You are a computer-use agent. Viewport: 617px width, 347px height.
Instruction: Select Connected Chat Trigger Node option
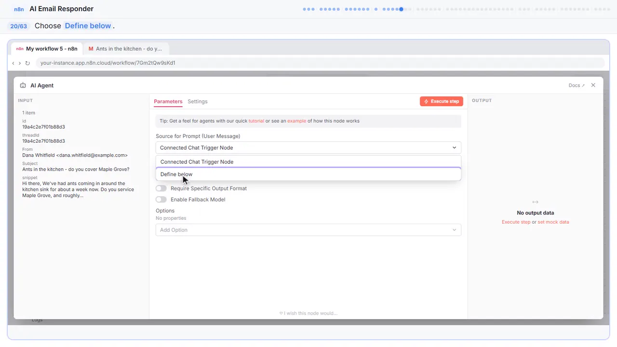pyautogui.click(x=308, y=161)
